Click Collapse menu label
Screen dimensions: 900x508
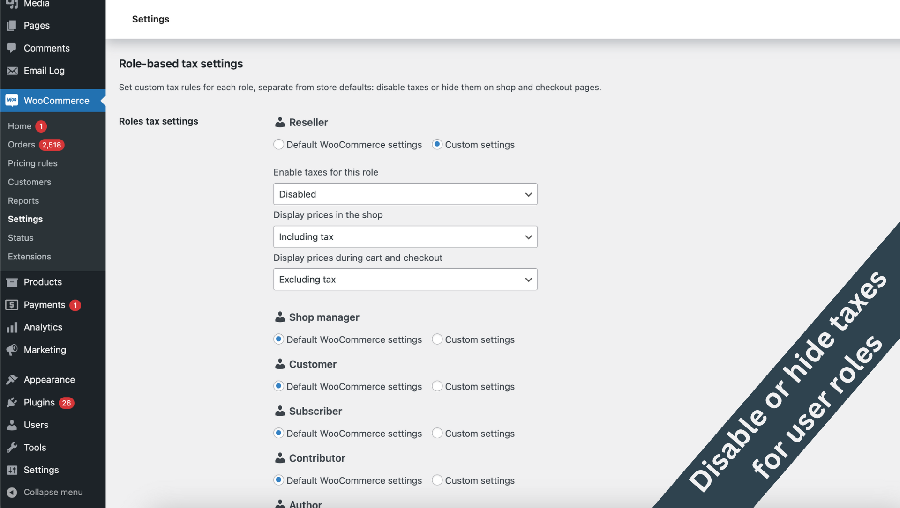(53, 492)
